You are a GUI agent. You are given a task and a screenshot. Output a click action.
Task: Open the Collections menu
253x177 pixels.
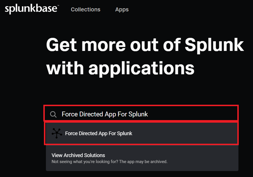pos(86,9)
